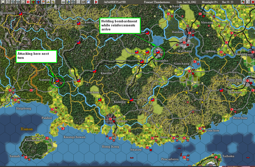Select the red plane on blue icon

coord(38,2)
